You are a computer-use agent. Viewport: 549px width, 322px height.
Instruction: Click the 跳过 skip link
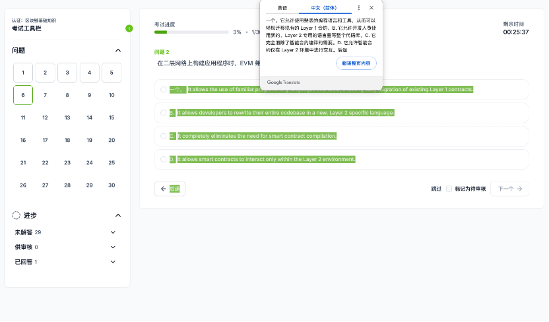[436, 189]
